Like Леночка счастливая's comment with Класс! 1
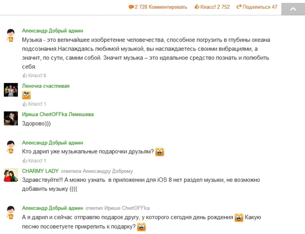This screenshot has width=305, height=234. (34, 104)
